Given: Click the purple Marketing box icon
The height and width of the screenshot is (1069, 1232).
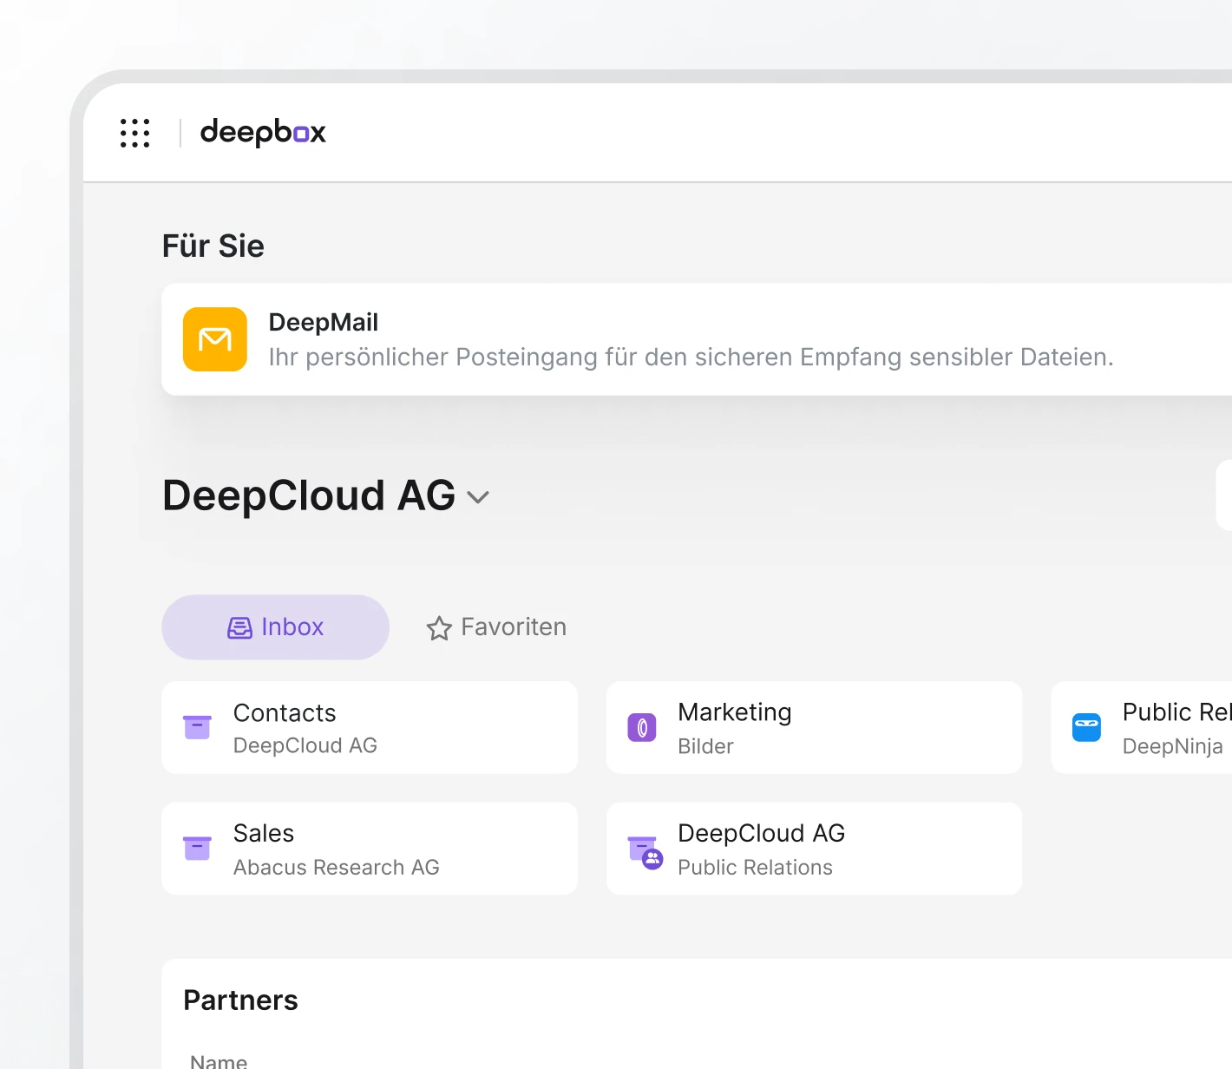Looking at the screenshot, I should click(642, 727).
